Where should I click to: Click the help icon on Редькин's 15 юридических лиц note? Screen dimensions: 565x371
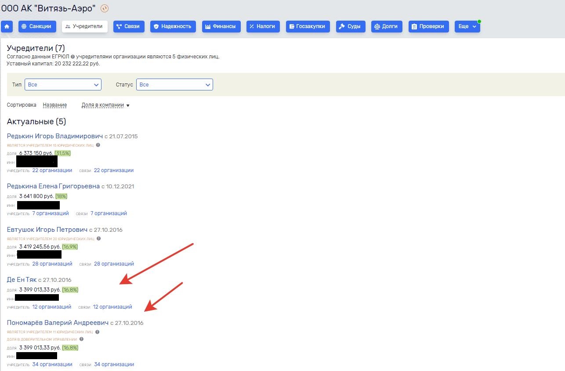98,145
